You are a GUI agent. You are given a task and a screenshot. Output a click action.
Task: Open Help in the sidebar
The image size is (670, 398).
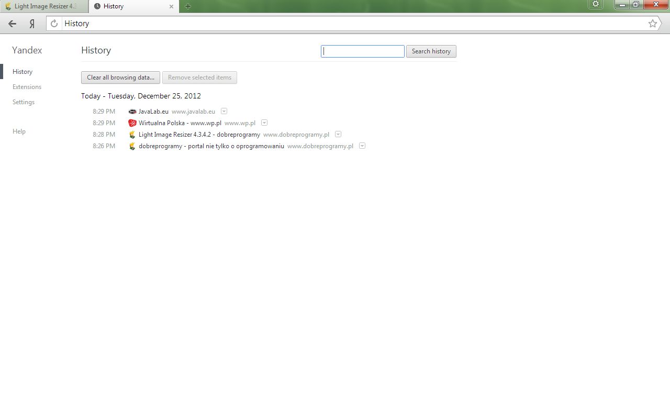point(19,131)
